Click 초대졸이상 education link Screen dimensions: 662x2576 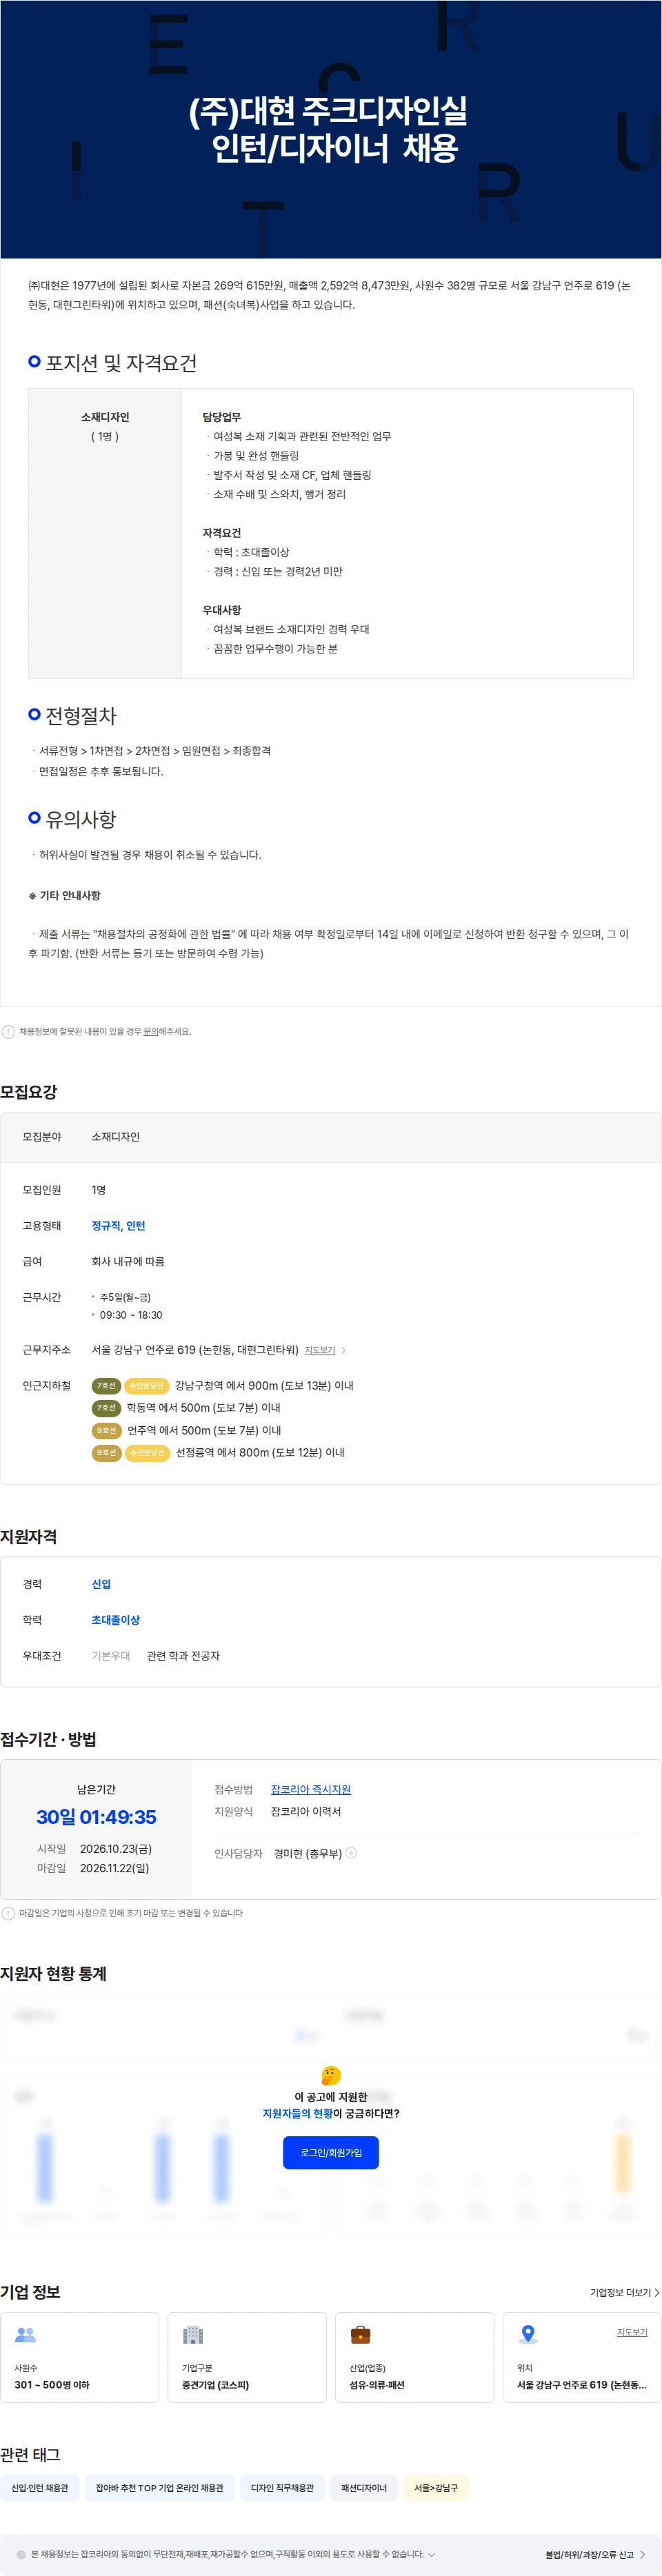point(116,1620)
